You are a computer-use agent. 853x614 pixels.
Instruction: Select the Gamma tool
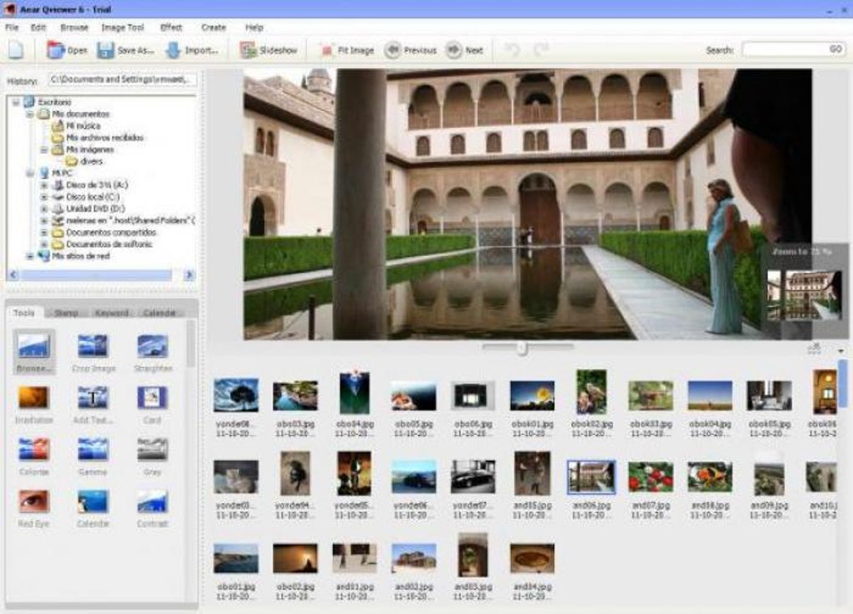pyautogui.click(x=93, y=455)
